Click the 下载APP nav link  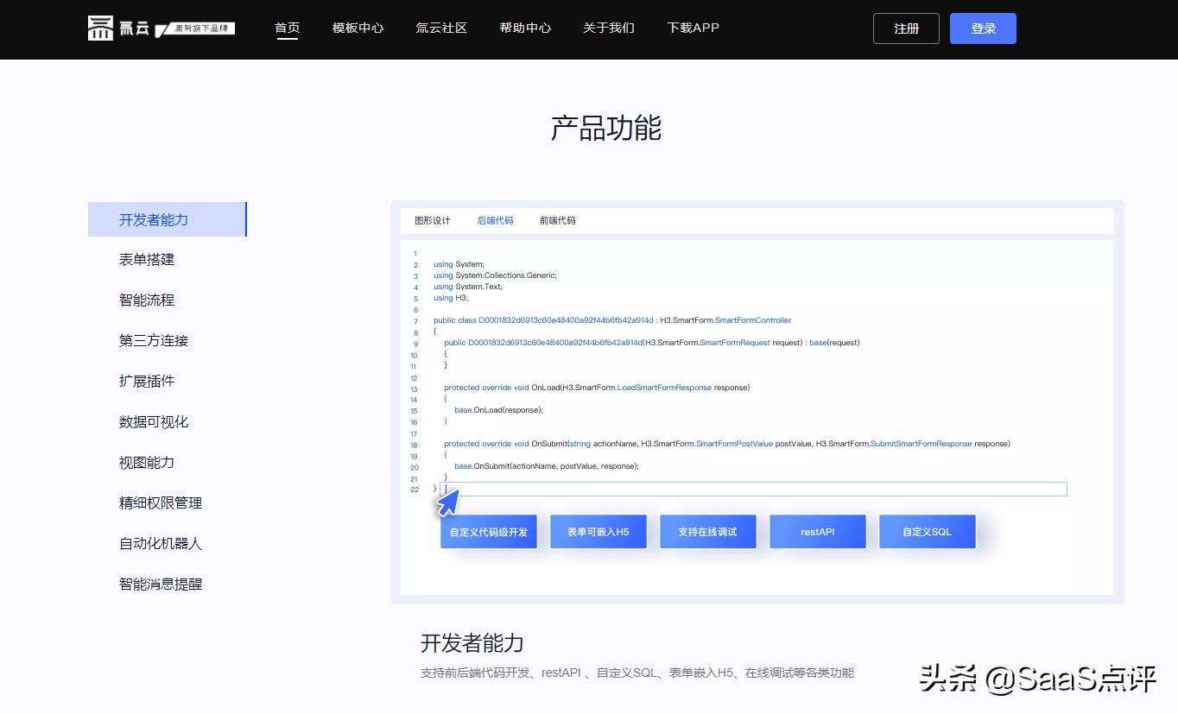[x=693, y=28]
